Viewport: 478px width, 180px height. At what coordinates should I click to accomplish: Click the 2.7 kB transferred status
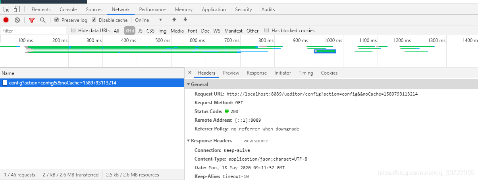pyautogui.click(x=70, y=174)
